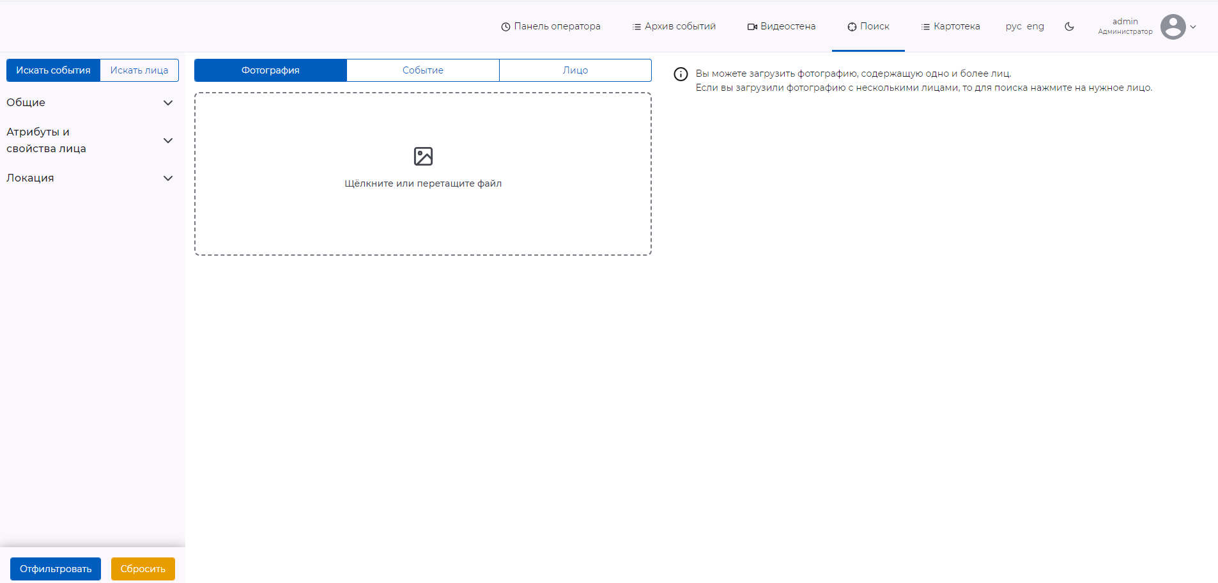Viewport: 1218px width, 583px height.
Task: Expand the Атрибуты и свойства лица section
Action: 89,140
